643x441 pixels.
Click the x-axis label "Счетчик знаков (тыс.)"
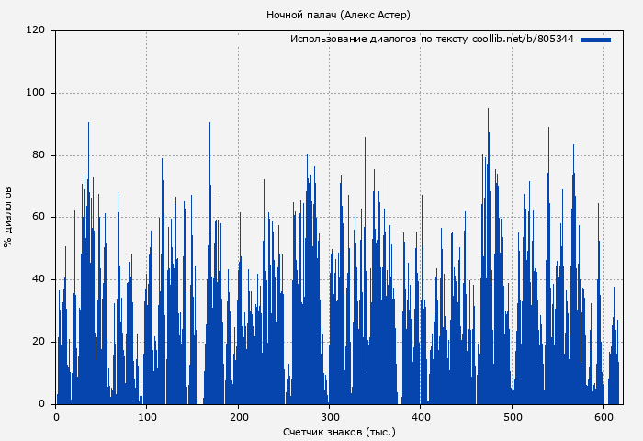click(x=339, y=431)
